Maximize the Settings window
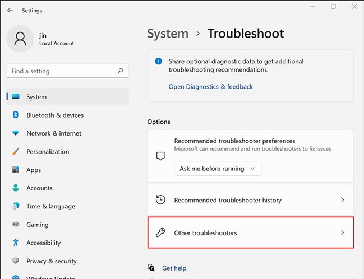Viewport: 364px width, 279px height. pyautogui.click(x=333, y=7)
